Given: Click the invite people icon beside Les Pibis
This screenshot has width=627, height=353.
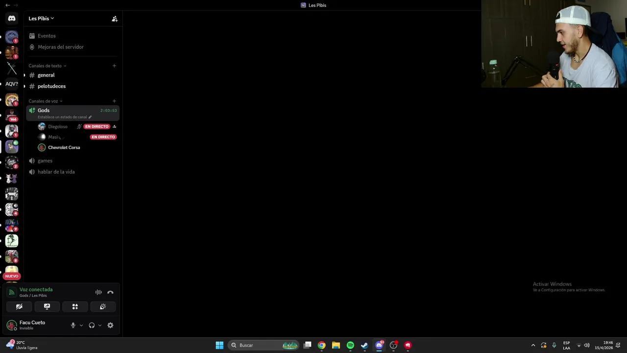Looking at the screenshot, I should (115, 19).
